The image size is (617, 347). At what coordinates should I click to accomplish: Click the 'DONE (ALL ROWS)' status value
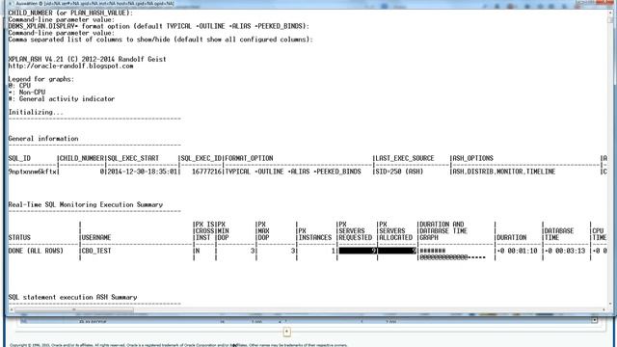point(36,251)
